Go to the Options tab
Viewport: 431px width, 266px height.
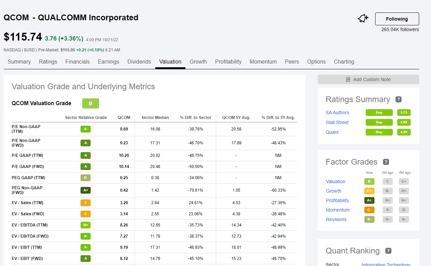[x=316, y=62]
